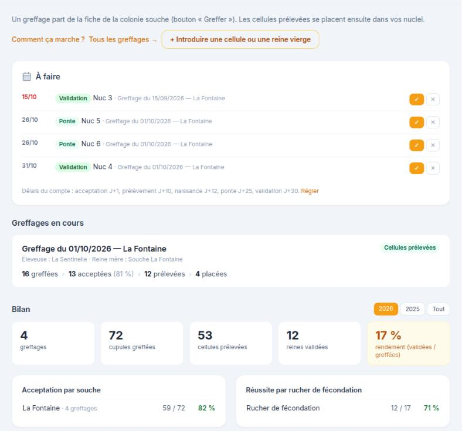Screen dimensions: 462x431
Task: Validate the Nuc 4 task checkmark
Action: tap(416, 168)
